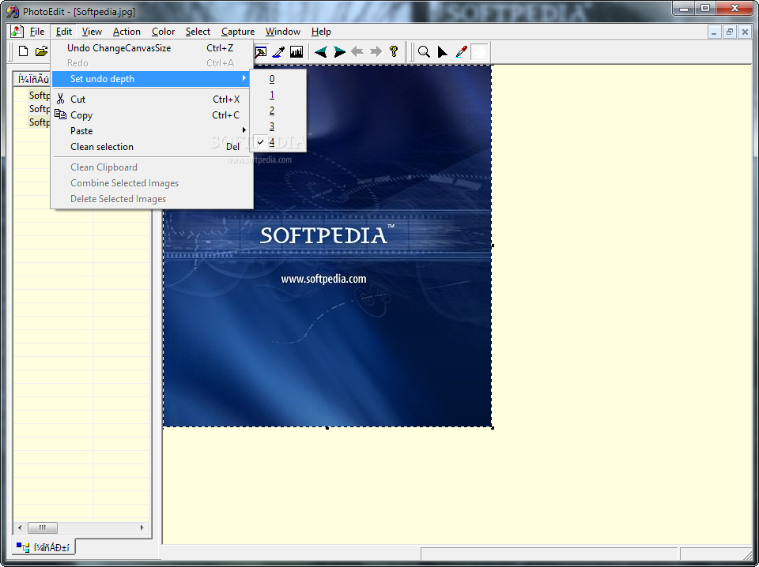
Task: Open the Color menu
Action: point(163,32)
